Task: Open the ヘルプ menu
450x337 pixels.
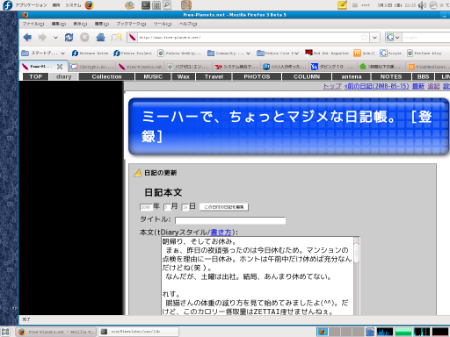Action: [x=188, y=24]
